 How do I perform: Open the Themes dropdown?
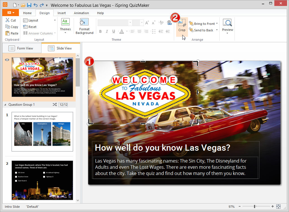[x=65, y=26]
